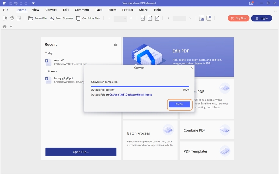Open the Help menu

click(x=157, y=10)
